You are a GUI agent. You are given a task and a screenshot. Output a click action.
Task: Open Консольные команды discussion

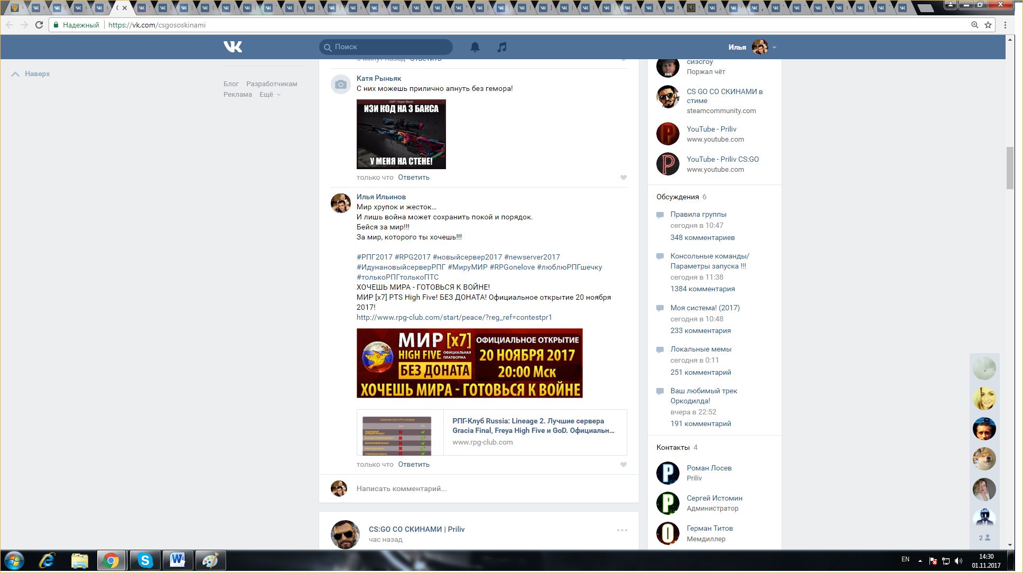[710, 261]
